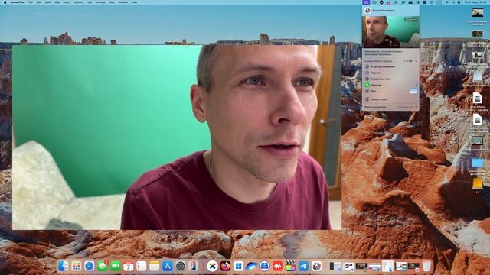The height and width of the screenshot is (275, 490).
Task: Toggle the green Reactions effect
Action: tap(367, 85)
